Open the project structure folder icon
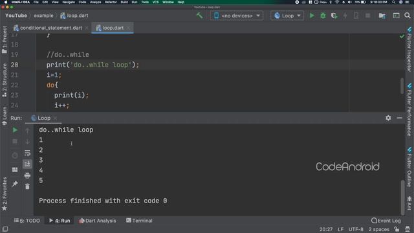 pyautogui.click(x=382, y=16)
